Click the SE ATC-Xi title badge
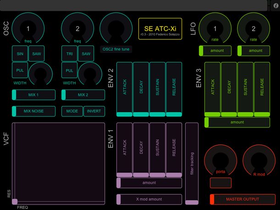Image resolution: width=280 pixels, height=210 pixels. [160, 29]
